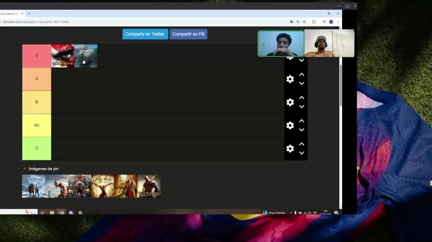Screen dimensions: 432x242
Task: Open the round purple app on the taskbar
Action: pyautogui.click(x=71, y=212)
